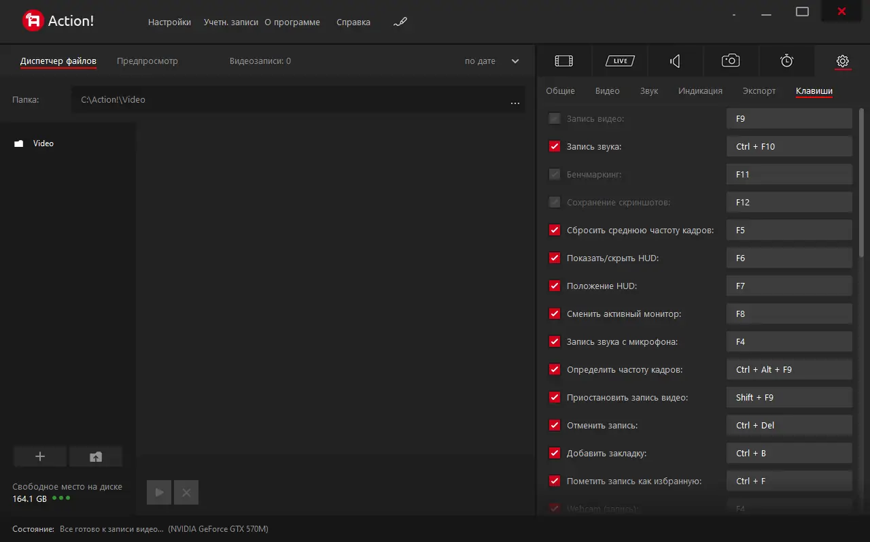Click the delete X button beside play
Screen dimensions: 870x542
pyautogui.click(x=186, y=492)
